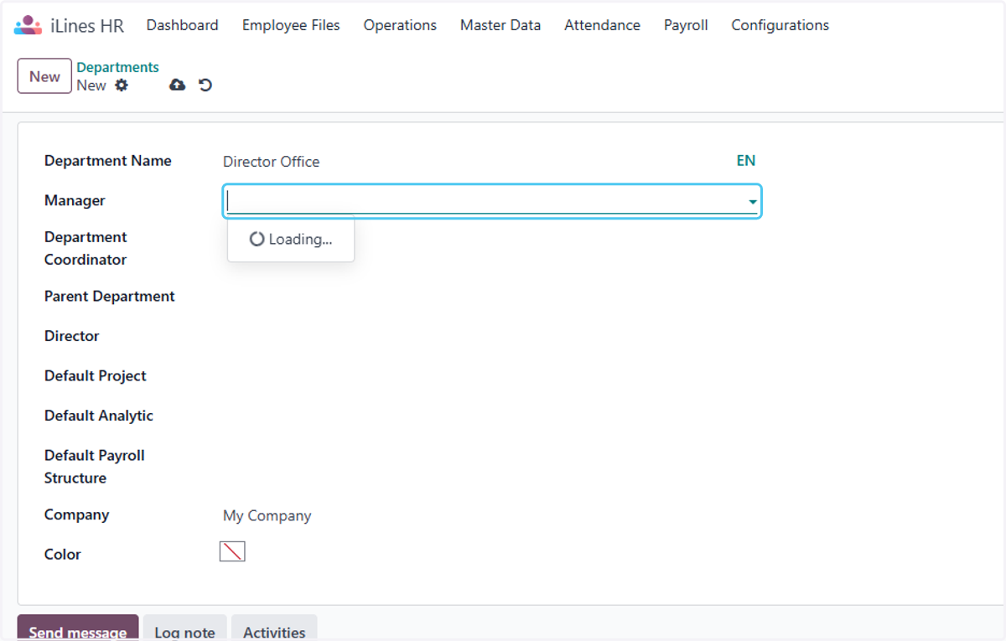Click the iLines HR app logo icon
This screenshot has width=1006, height=641.
tap(28, 25)
